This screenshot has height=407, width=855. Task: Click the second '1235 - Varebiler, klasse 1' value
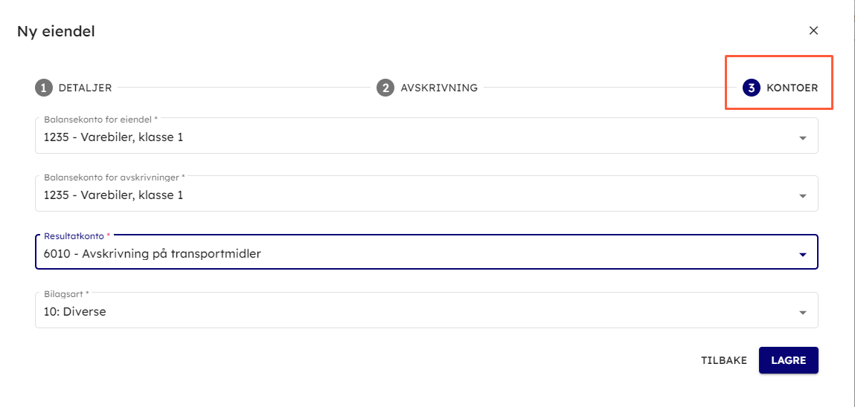point(113,195)
